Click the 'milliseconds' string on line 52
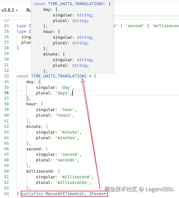Viewport: 179px width, 198px height. pyautogui.click(x=72, y=183)
